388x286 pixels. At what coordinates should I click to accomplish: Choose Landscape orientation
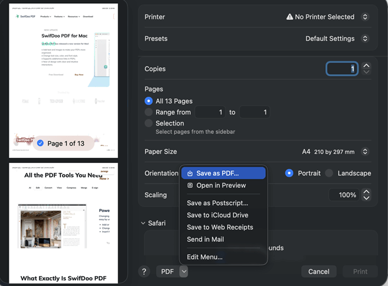click(x=329, y=173)
